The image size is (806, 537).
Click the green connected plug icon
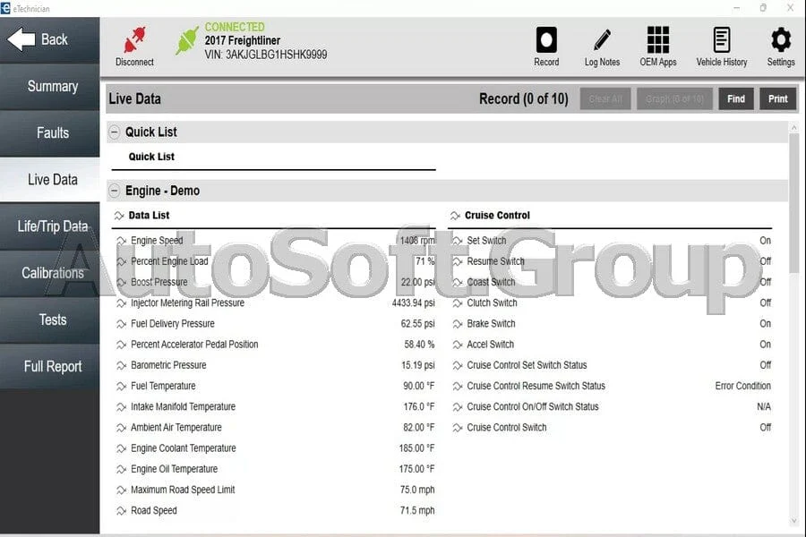[x=186, y=40]
